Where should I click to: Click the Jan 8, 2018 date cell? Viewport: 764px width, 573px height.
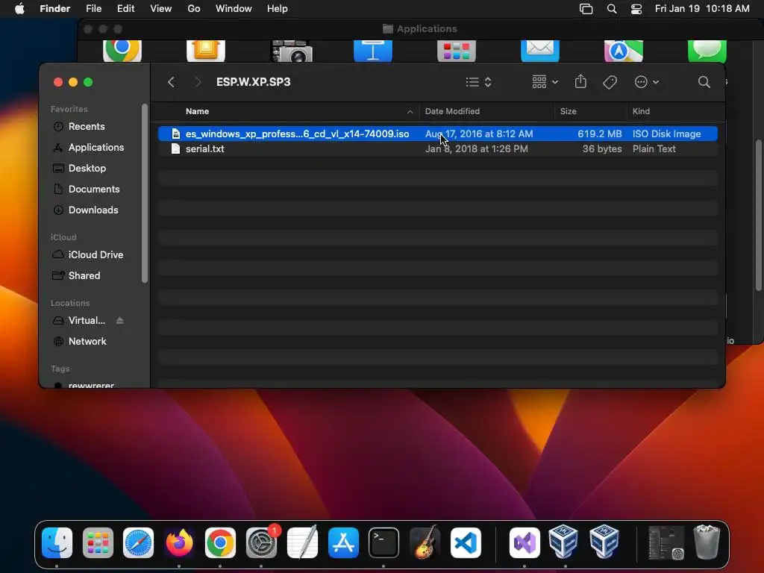(x=476, y=148)
